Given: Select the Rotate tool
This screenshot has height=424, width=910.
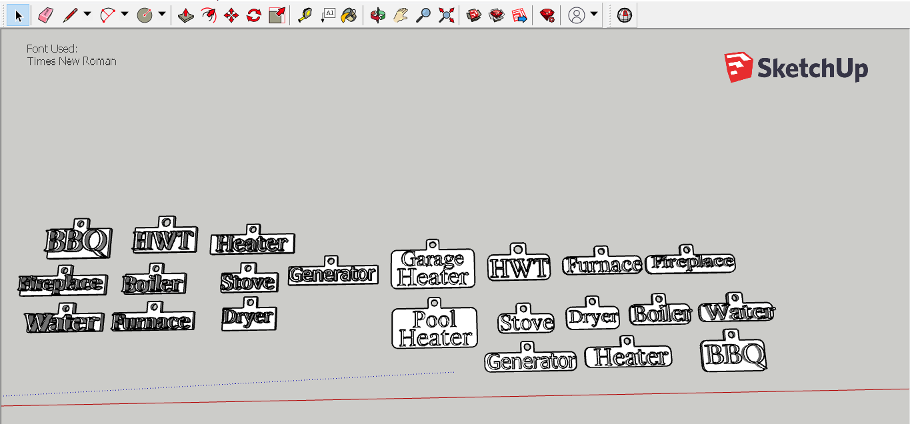Looking at the screenshot, I should [x=254, y=15].
